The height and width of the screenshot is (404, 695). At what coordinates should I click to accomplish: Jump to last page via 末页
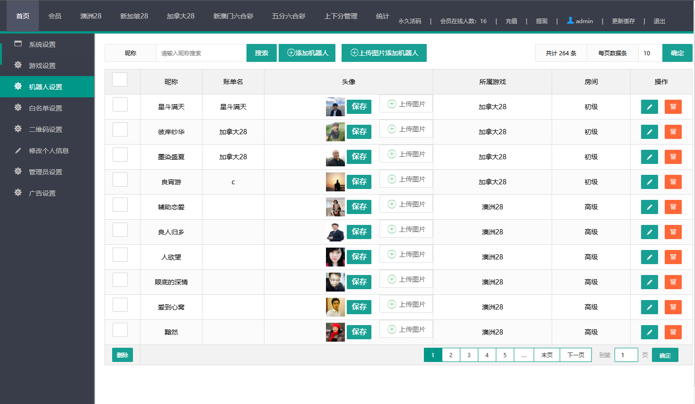[547, 355]
